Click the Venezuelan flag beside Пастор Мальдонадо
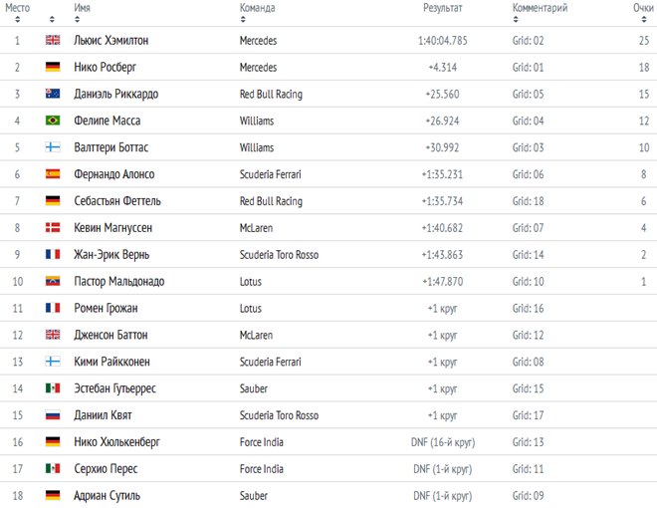The image size is (657, 508). (53, 281)
